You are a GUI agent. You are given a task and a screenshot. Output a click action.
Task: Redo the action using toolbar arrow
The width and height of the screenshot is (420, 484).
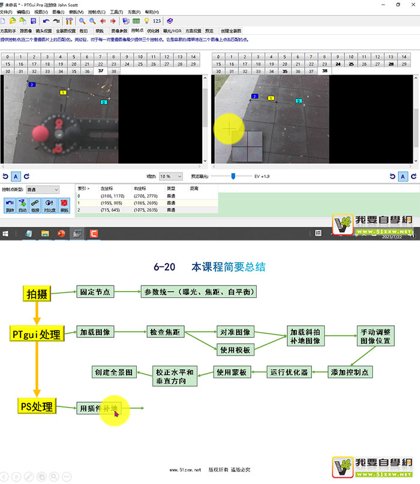point(56,21)
